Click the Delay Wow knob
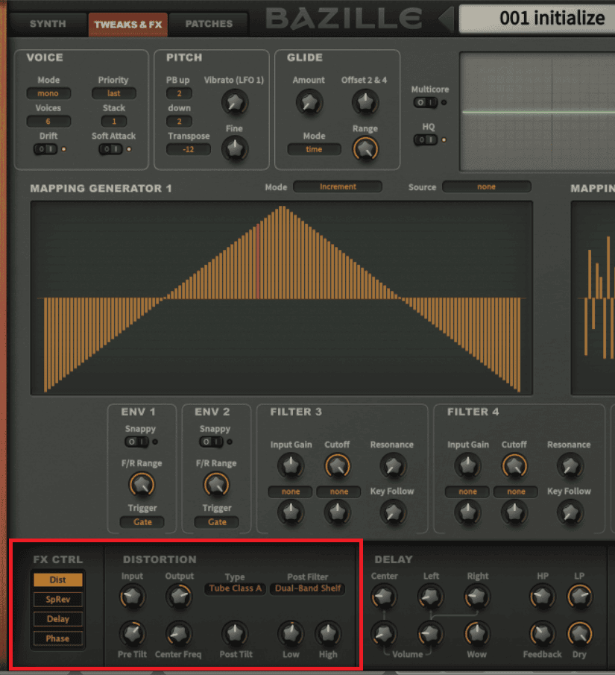The width and height of the screenshot is (615, 675). tap(476, 633)
